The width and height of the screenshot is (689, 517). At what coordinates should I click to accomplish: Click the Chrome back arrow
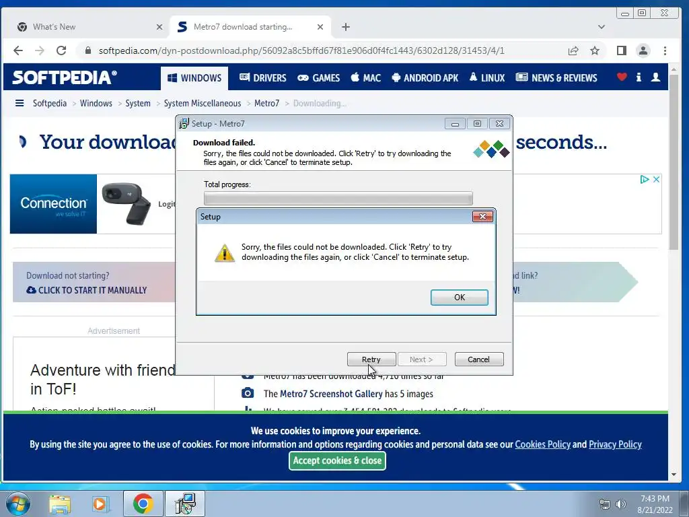pyautogui.click(x=18, y=50)
